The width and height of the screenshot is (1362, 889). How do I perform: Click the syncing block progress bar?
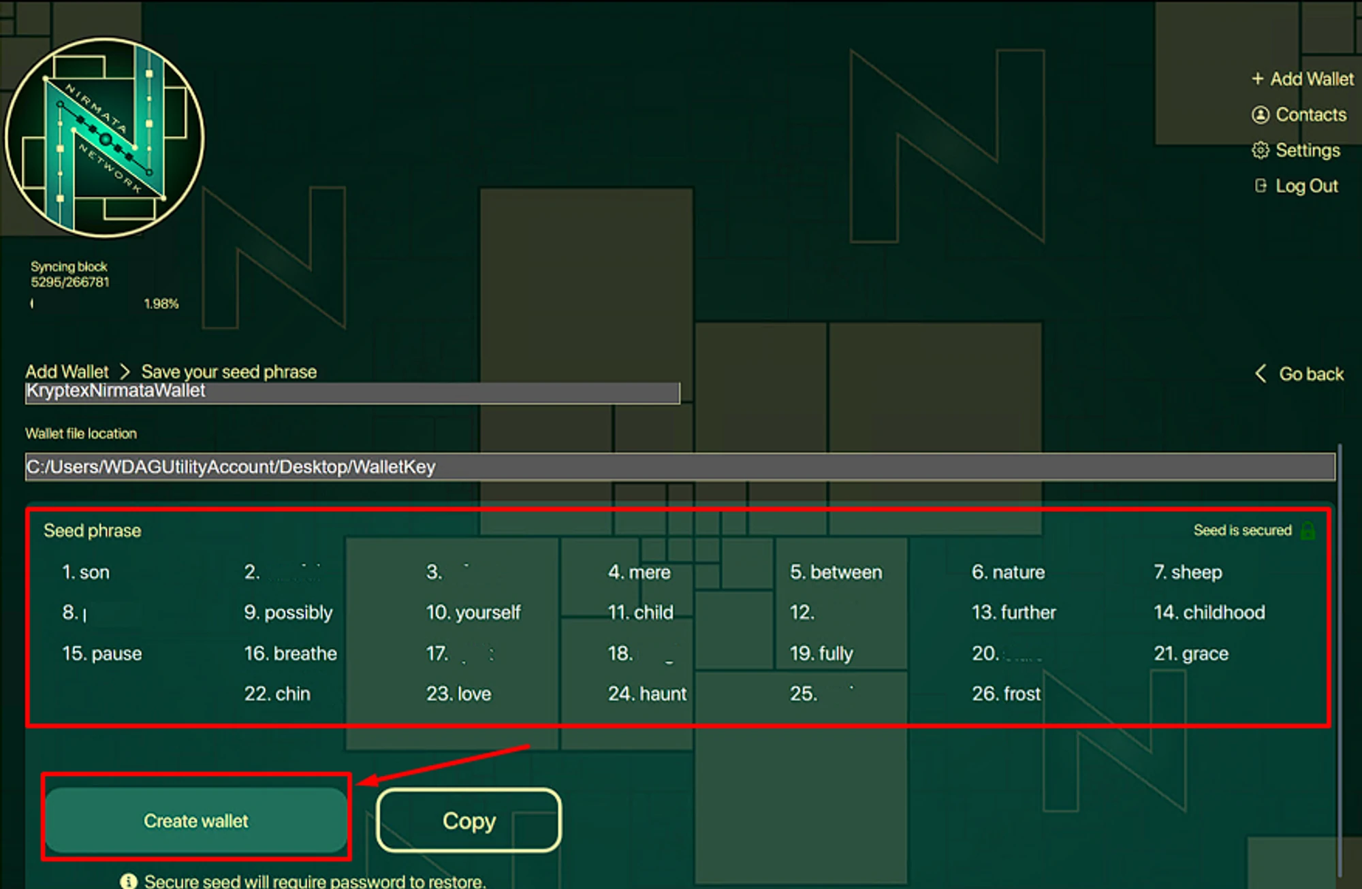(82, 304)
